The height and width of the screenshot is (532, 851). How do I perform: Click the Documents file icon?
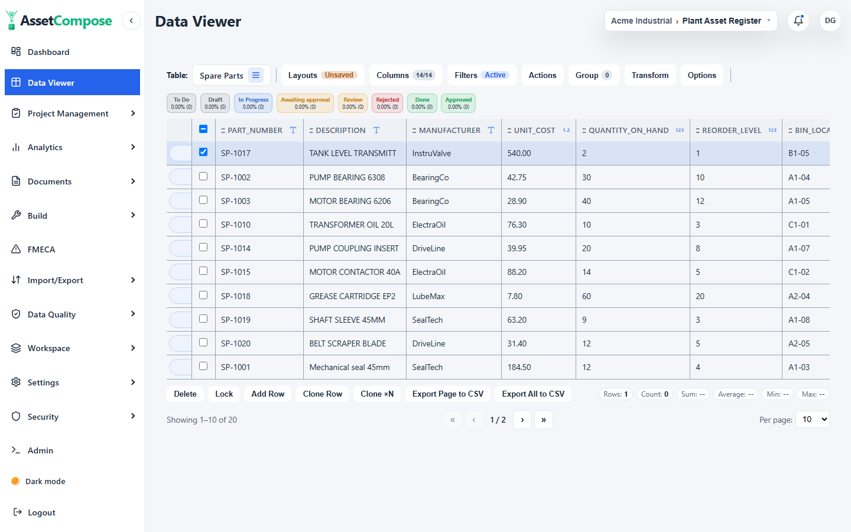coord(16,181)
